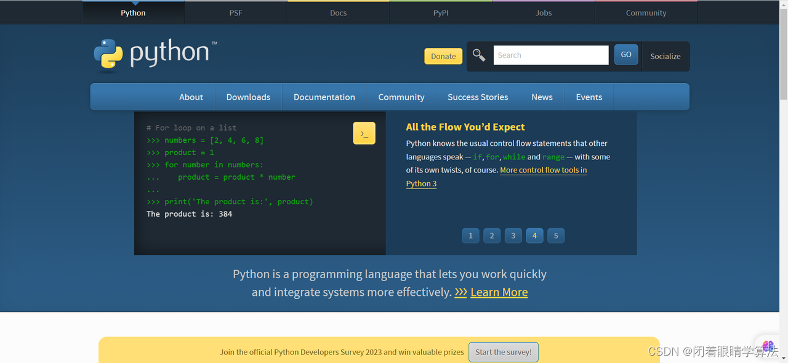This screenshot has width=788, height=363.
Task: Open the Learn More link
Action: [x=499, y=292]
